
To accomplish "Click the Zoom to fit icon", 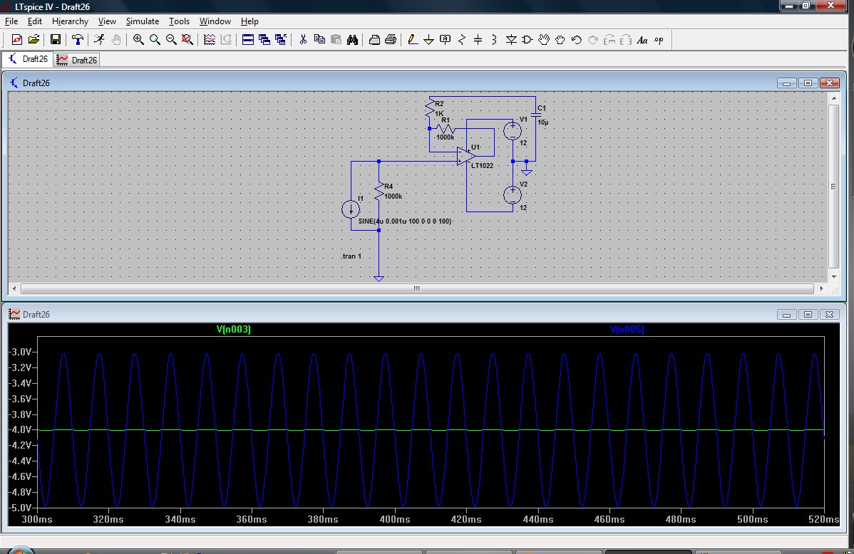I will [x=187, y=40].
